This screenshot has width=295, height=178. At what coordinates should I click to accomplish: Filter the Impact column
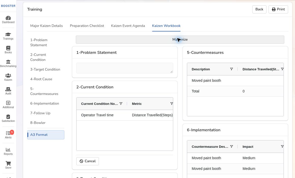282,147
